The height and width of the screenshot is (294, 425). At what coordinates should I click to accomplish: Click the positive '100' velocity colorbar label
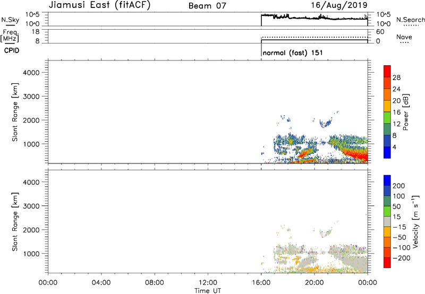(x=399, y=196)
